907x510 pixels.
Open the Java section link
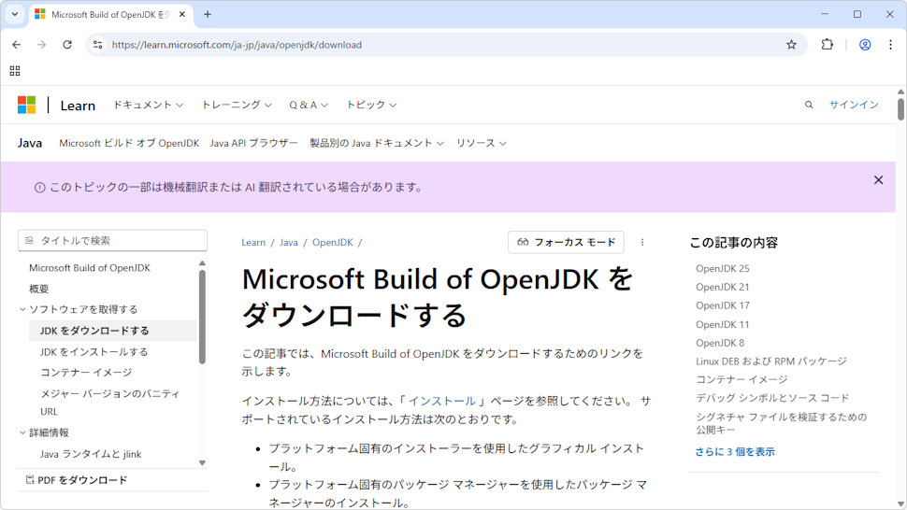(30, 143)
